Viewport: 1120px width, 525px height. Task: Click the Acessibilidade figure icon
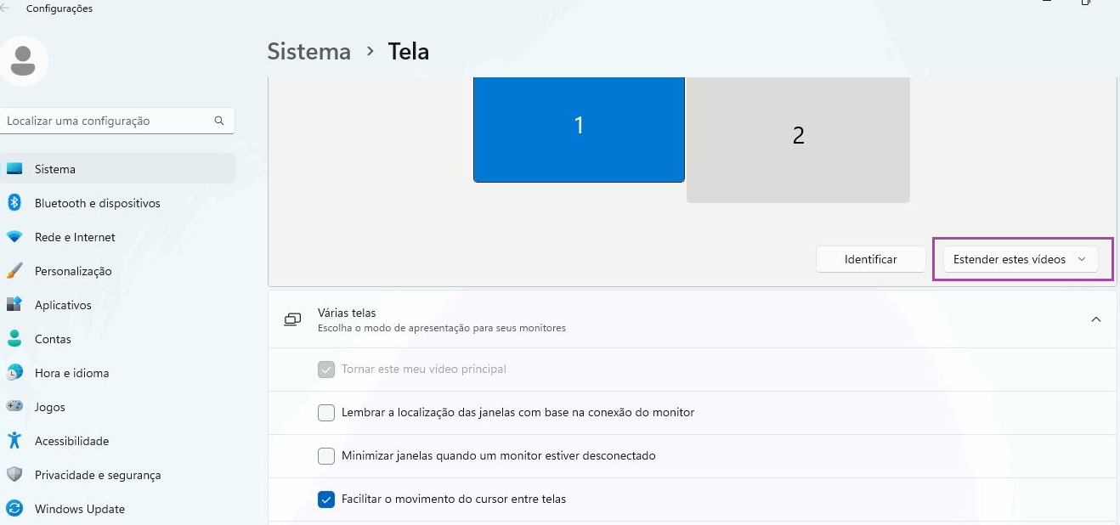[14, 440]
